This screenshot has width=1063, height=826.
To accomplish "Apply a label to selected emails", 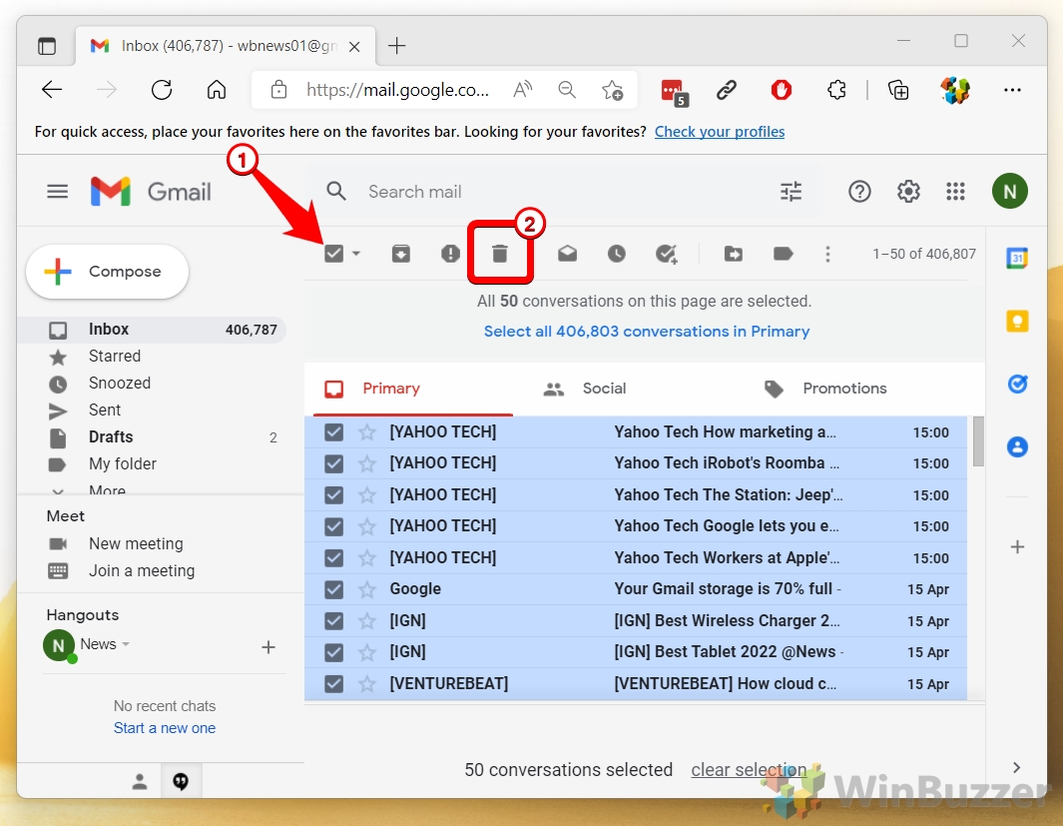I will coord(784,254).
